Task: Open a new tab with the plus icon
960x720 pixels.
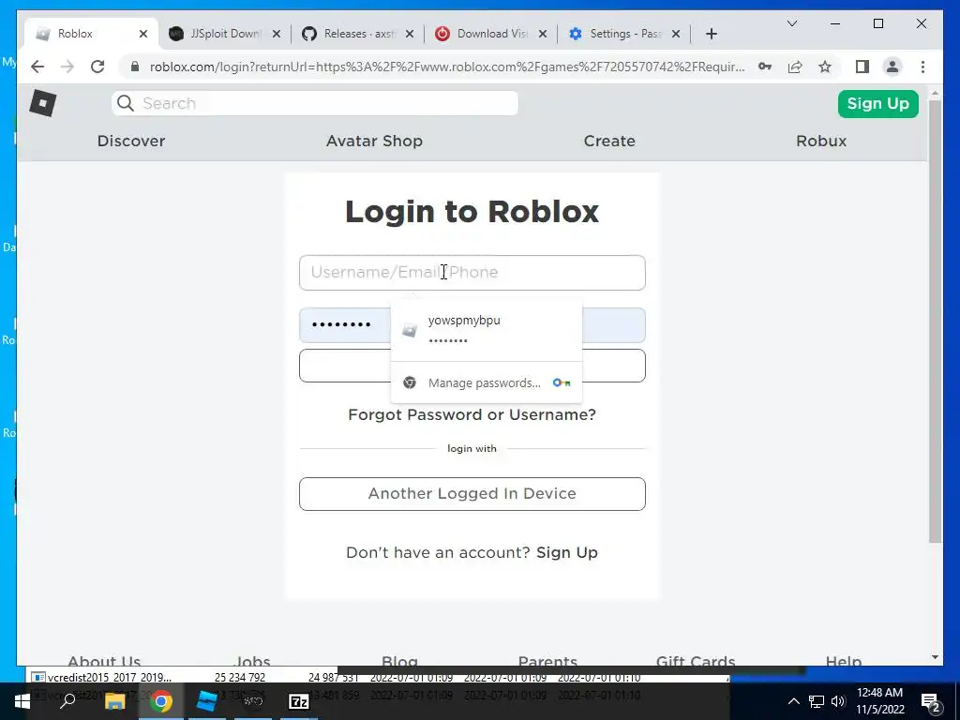Action: coord(711,34)
